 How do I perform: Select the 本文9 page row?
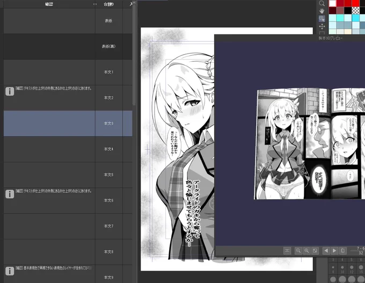coord(68,274)
